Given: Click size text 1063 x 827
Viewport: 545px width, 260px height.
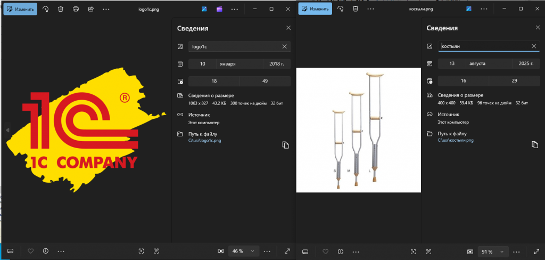Looking at the screenshot, I should coord(198,103).
